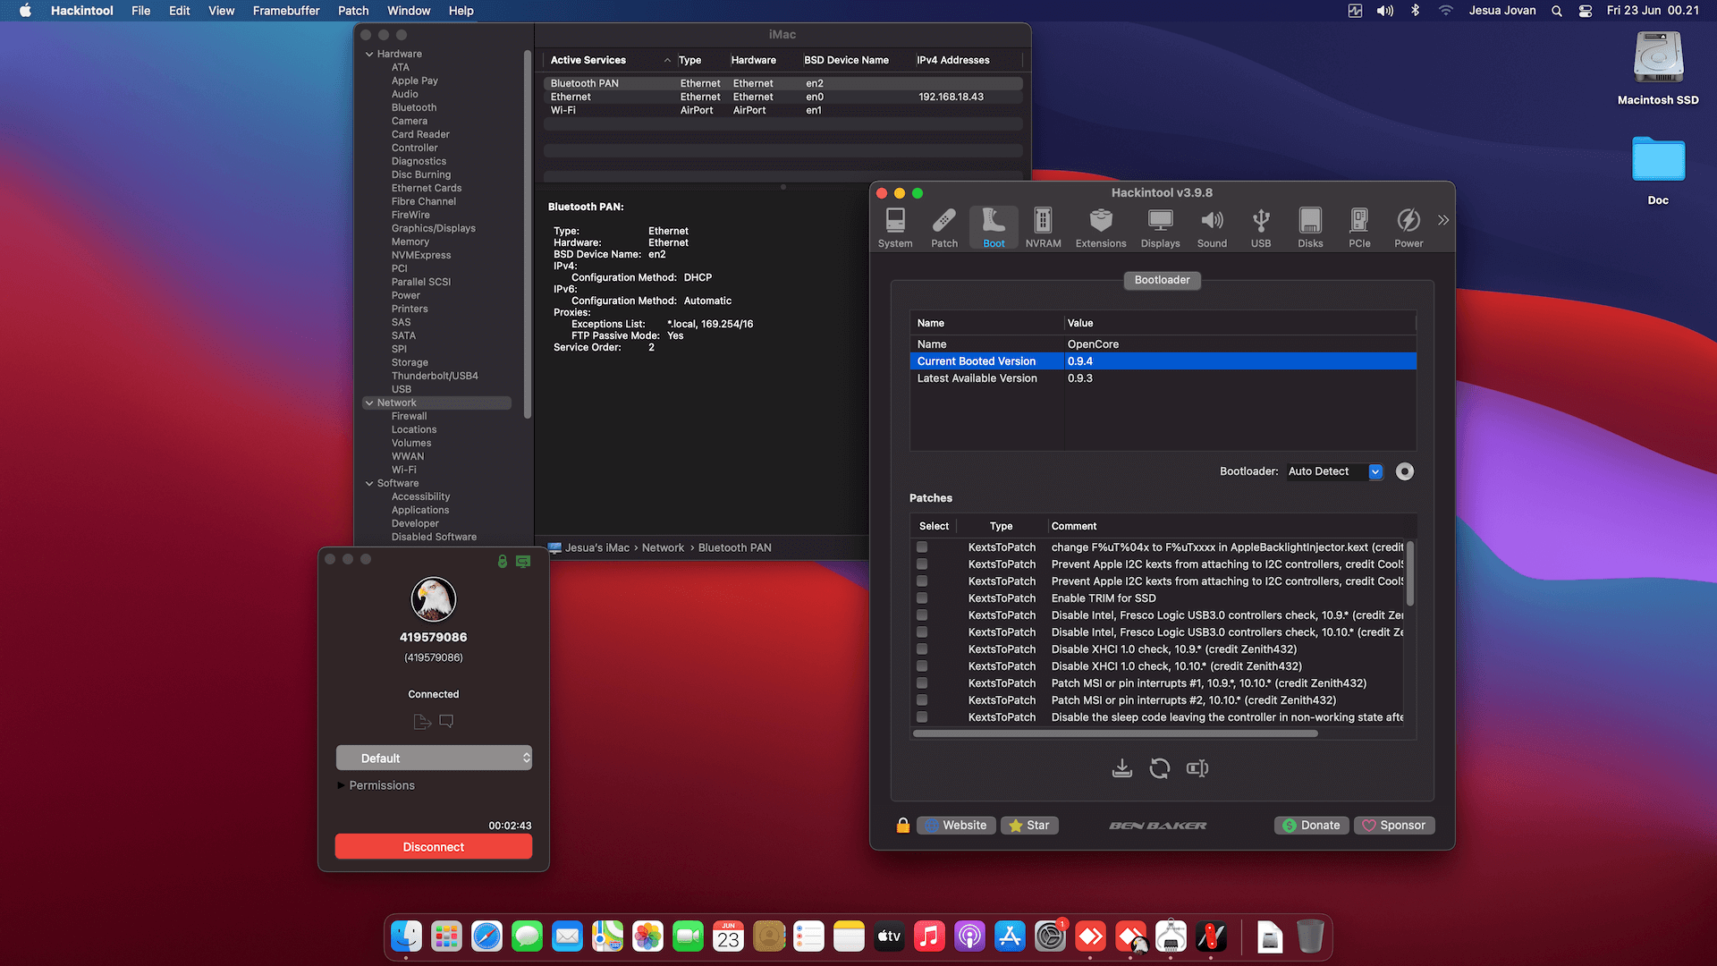Click the lock icon in Hackintool footer
The height and width of the screenshot is (966, 1717).
coord(903,825)
